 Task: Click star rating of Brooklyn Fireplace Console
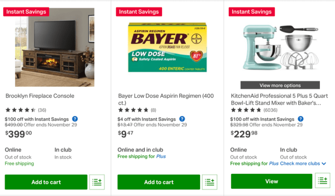[21, 110]
